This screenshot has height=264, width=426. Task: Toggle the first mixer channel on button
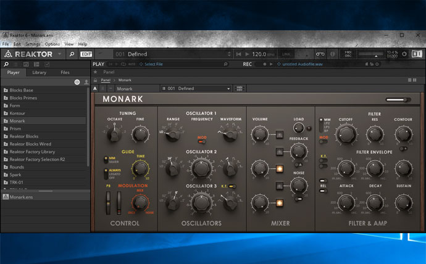pyautogui.click(x=279, y=134)
